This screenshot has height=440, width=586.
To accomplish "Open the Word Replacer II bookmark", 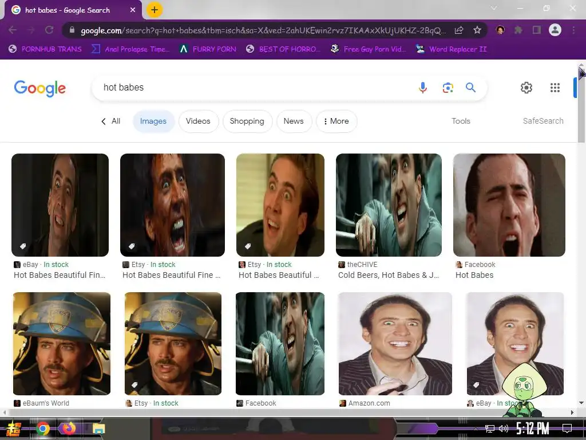I will 451,49.
